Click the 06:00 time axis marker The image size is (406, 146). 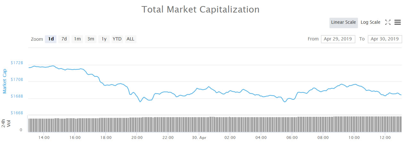pos(292,138)
